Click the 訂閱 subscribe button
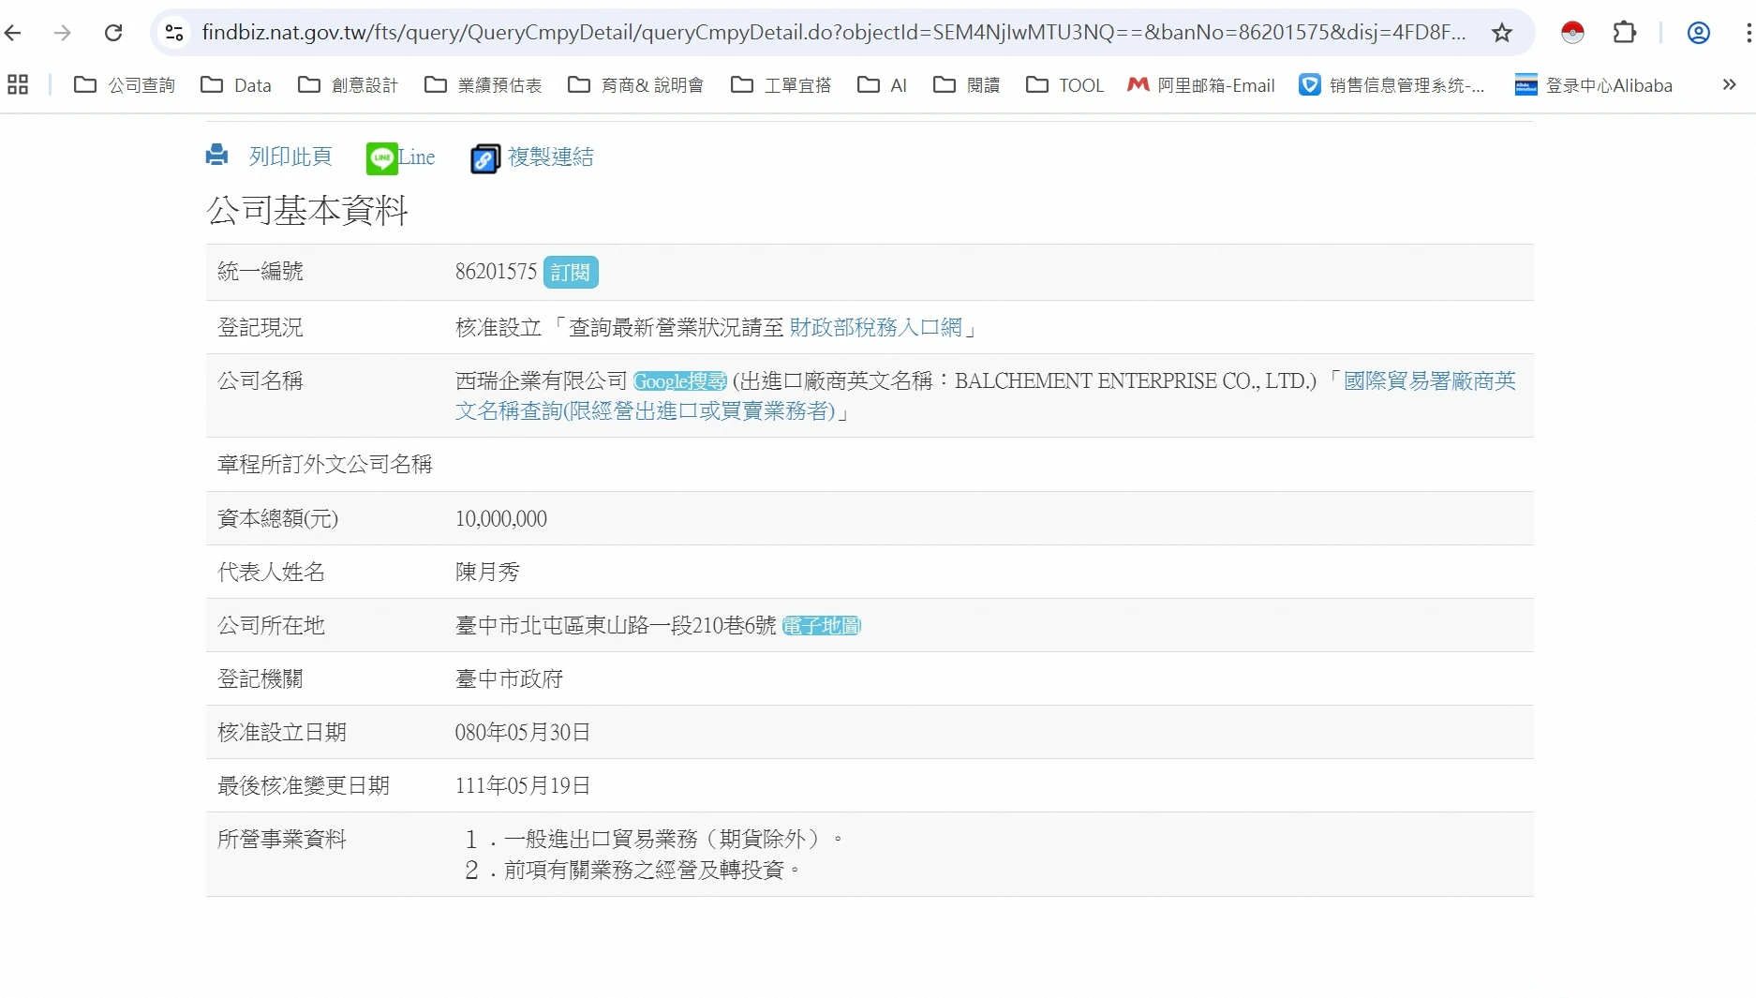The height and width of the screenshot is (998, 1756). [x=570, y=273]
